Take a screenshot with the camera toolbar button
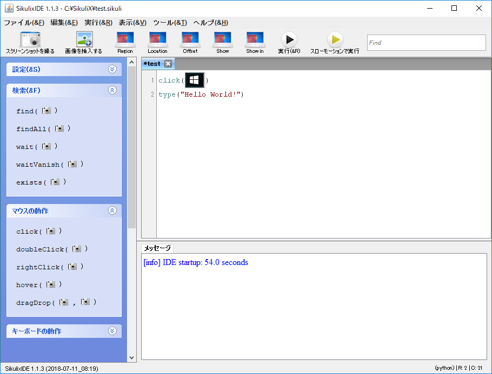The image size is (492, 374). point(30,43)
